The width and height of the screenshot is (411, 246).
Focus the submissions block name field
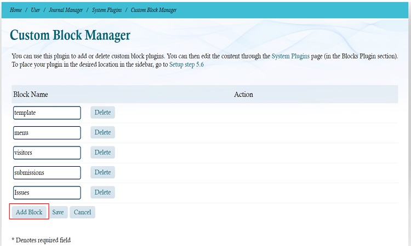coord(47,173)
